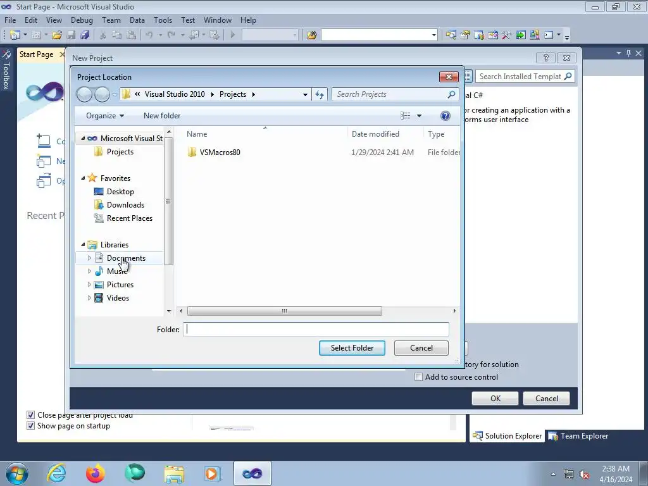Viewport: 648px width, 486px height.
Task: Click the navigation pane vertical scrollbar
Action: click(x=168, y=201)
